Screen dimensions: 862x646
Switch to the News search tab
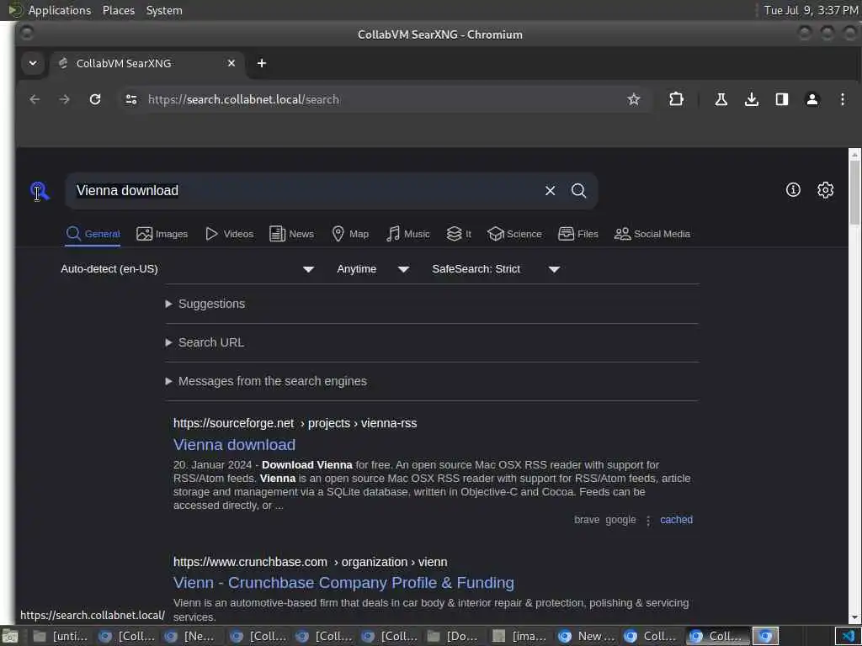[x=292, y=234]
